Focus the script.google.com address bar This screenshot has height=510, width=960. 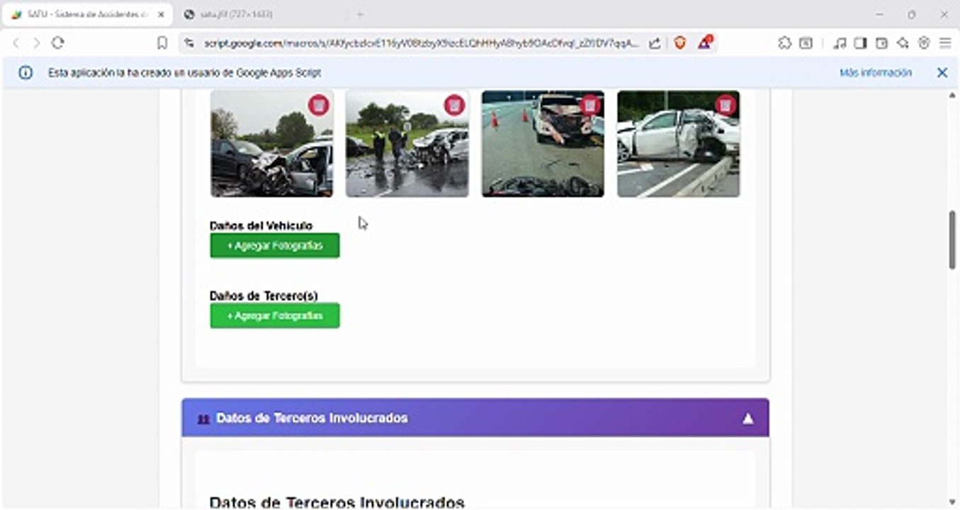[421, 43]
